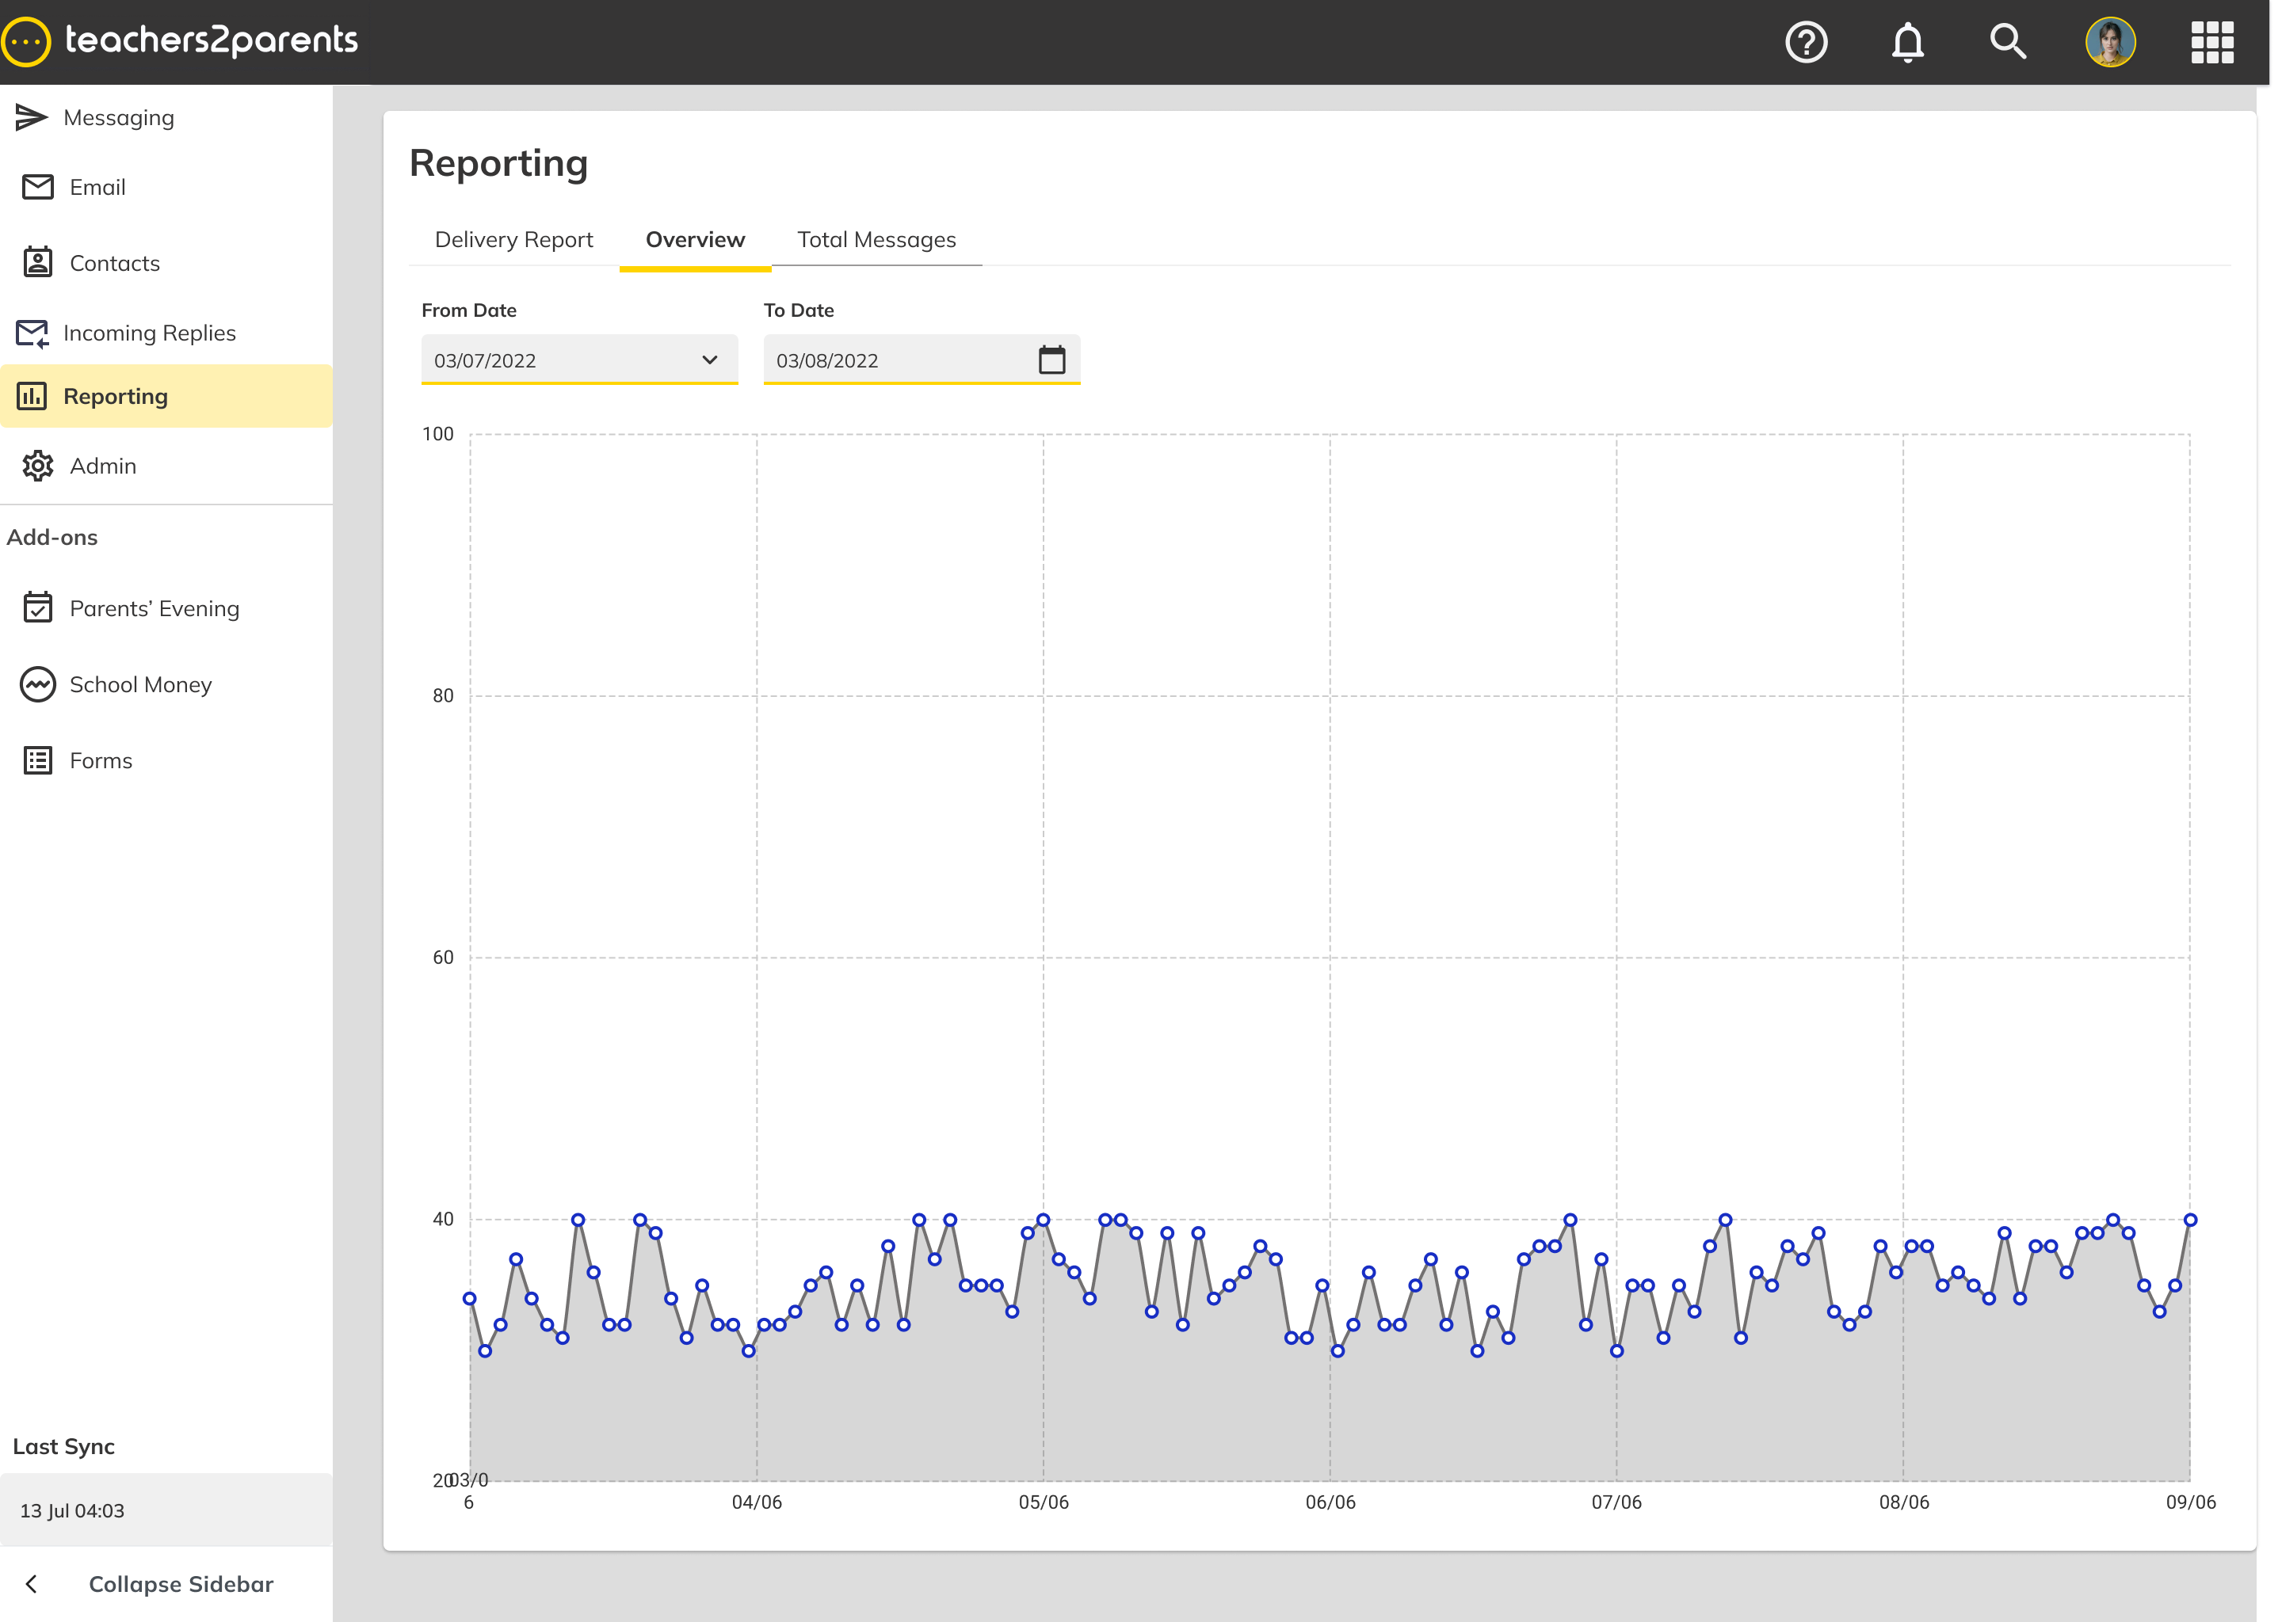The width and height of the screenshot is (2282, 1622).
Task: Select the Overview tab
Action: coord(694,240)
